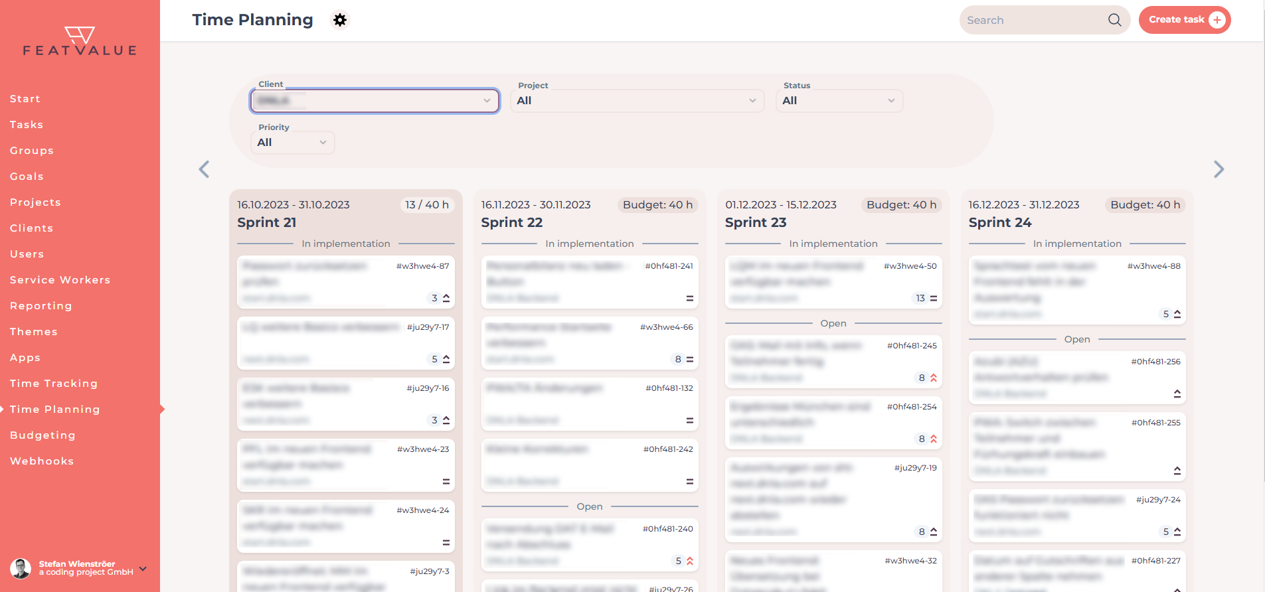1265x592 pixels.
Task: Click priority icon on task #w3hwe4-50
Action: [934, 298]
